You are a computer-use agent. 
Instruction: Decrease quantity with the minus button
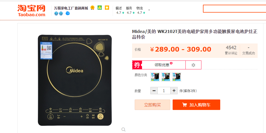pos(154,91)
